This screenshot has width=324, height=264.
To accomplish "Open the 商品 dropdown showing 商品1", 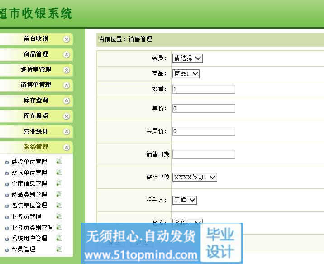I will tap(186, 74).
